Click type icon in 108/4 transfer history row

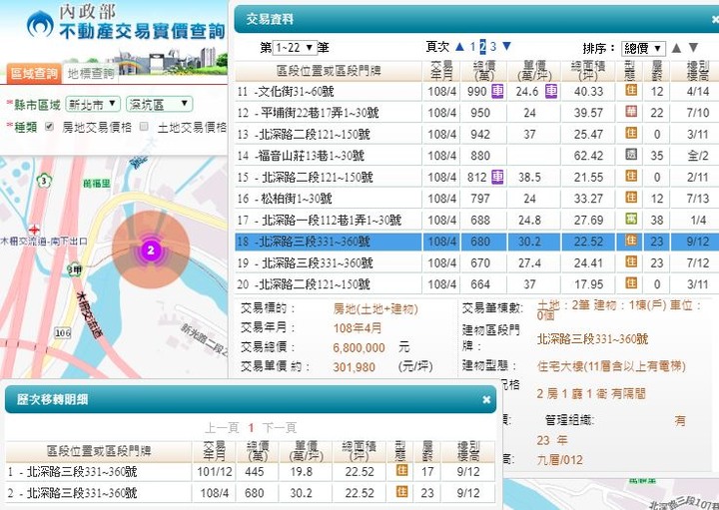click(x=401, y=492)
